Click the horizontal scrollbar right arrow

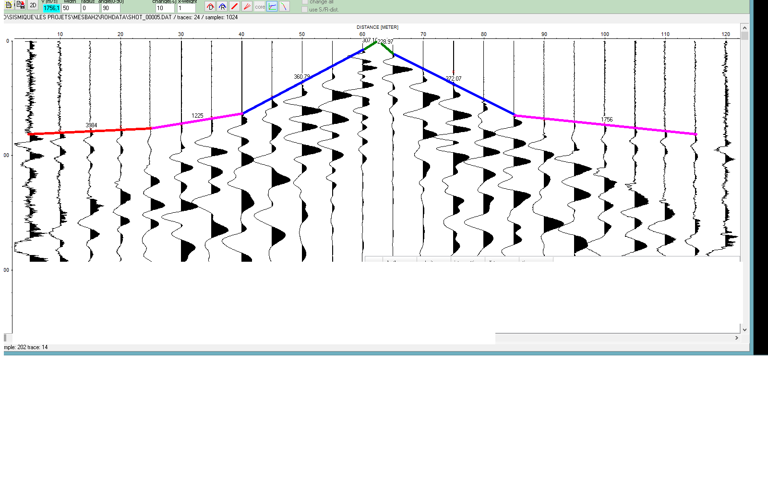[737, 338]
